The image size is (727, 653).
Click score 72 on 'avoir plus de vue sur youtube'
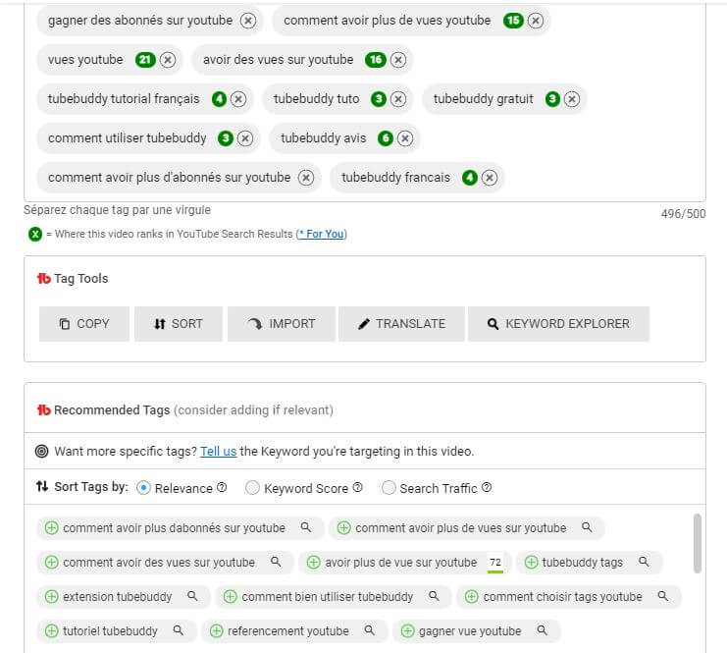click(x=495, y=563)
